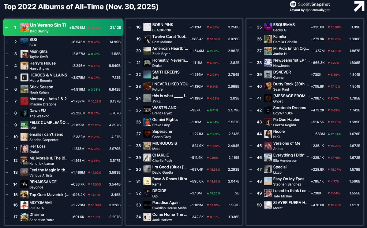Click DECIDE daily gain +3.16M
The height and width of the screenshot is (228, 367).
pos(196,193)
